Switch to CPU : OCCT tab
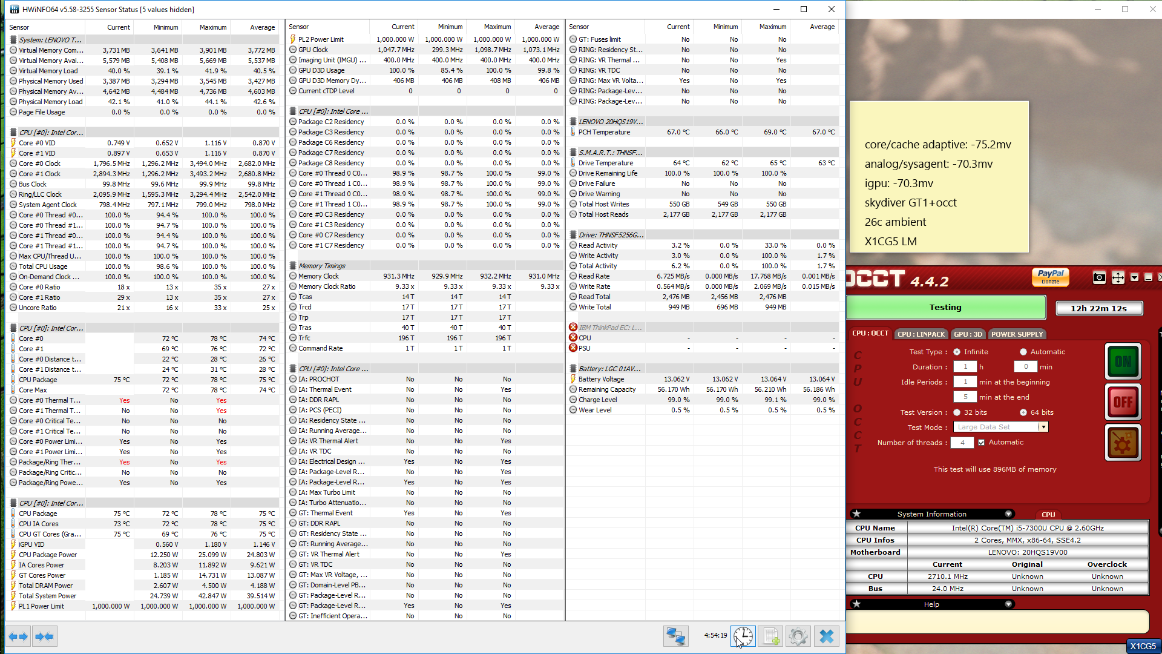 [870, 334]
